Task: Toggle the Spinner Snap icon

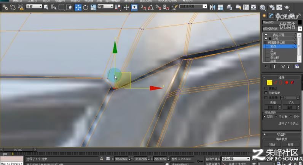Action: coord(166,7)
